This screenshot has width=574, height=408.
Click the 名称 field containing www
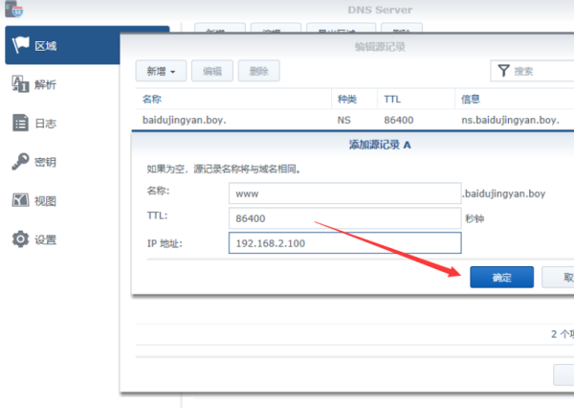[x=344, y=193]
